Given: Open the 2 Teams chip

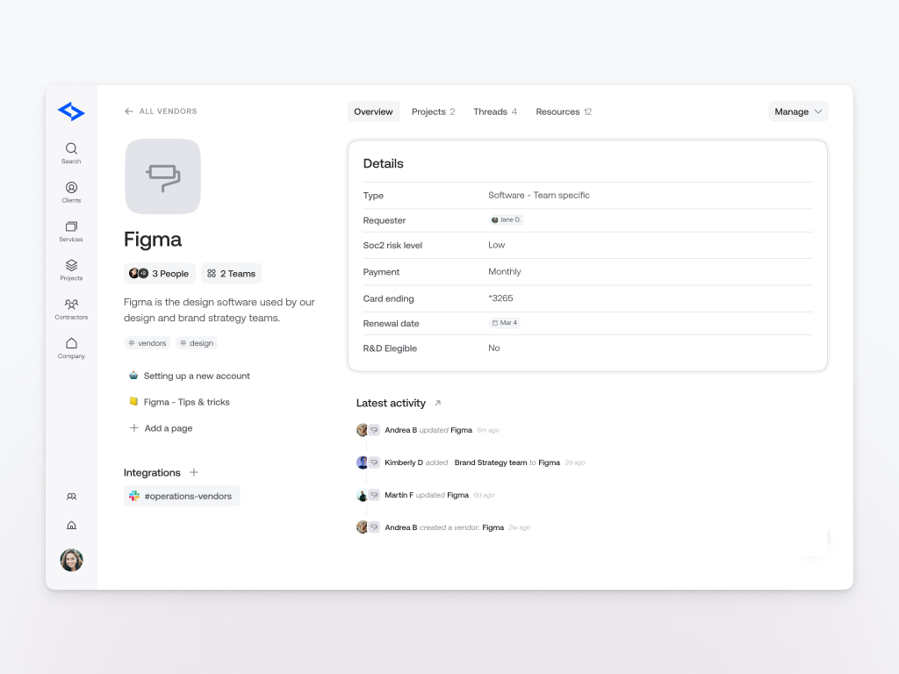Looking at the screenshot, I should (232, 274).
